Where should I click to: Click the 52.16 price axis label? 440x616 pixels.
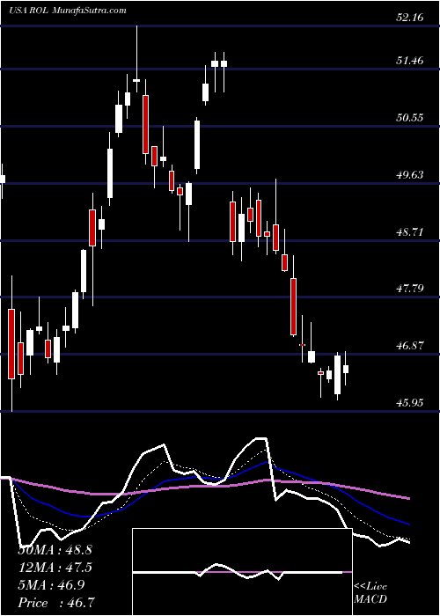pos(410,18)
